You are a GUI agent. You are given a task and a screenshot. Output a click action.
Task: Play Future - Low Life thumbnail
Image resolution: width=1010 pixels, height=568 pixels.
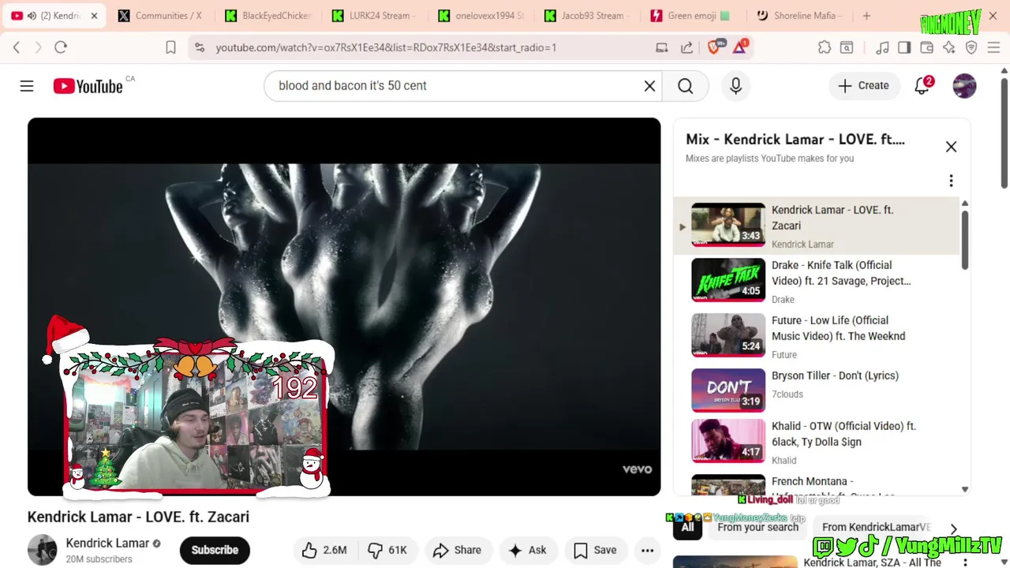[728, 335]
